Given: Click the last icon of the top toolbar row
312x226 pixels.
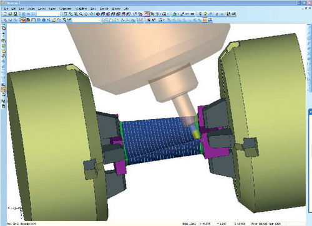Looking at the screenshot, I should [x=234, y=14].
